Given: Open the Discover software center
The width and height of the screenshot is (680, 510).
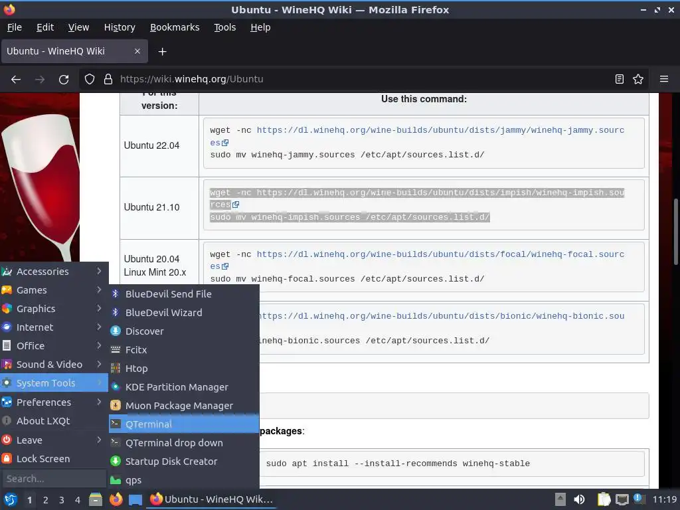Looking at the screenshot, I should click(184, 331).
